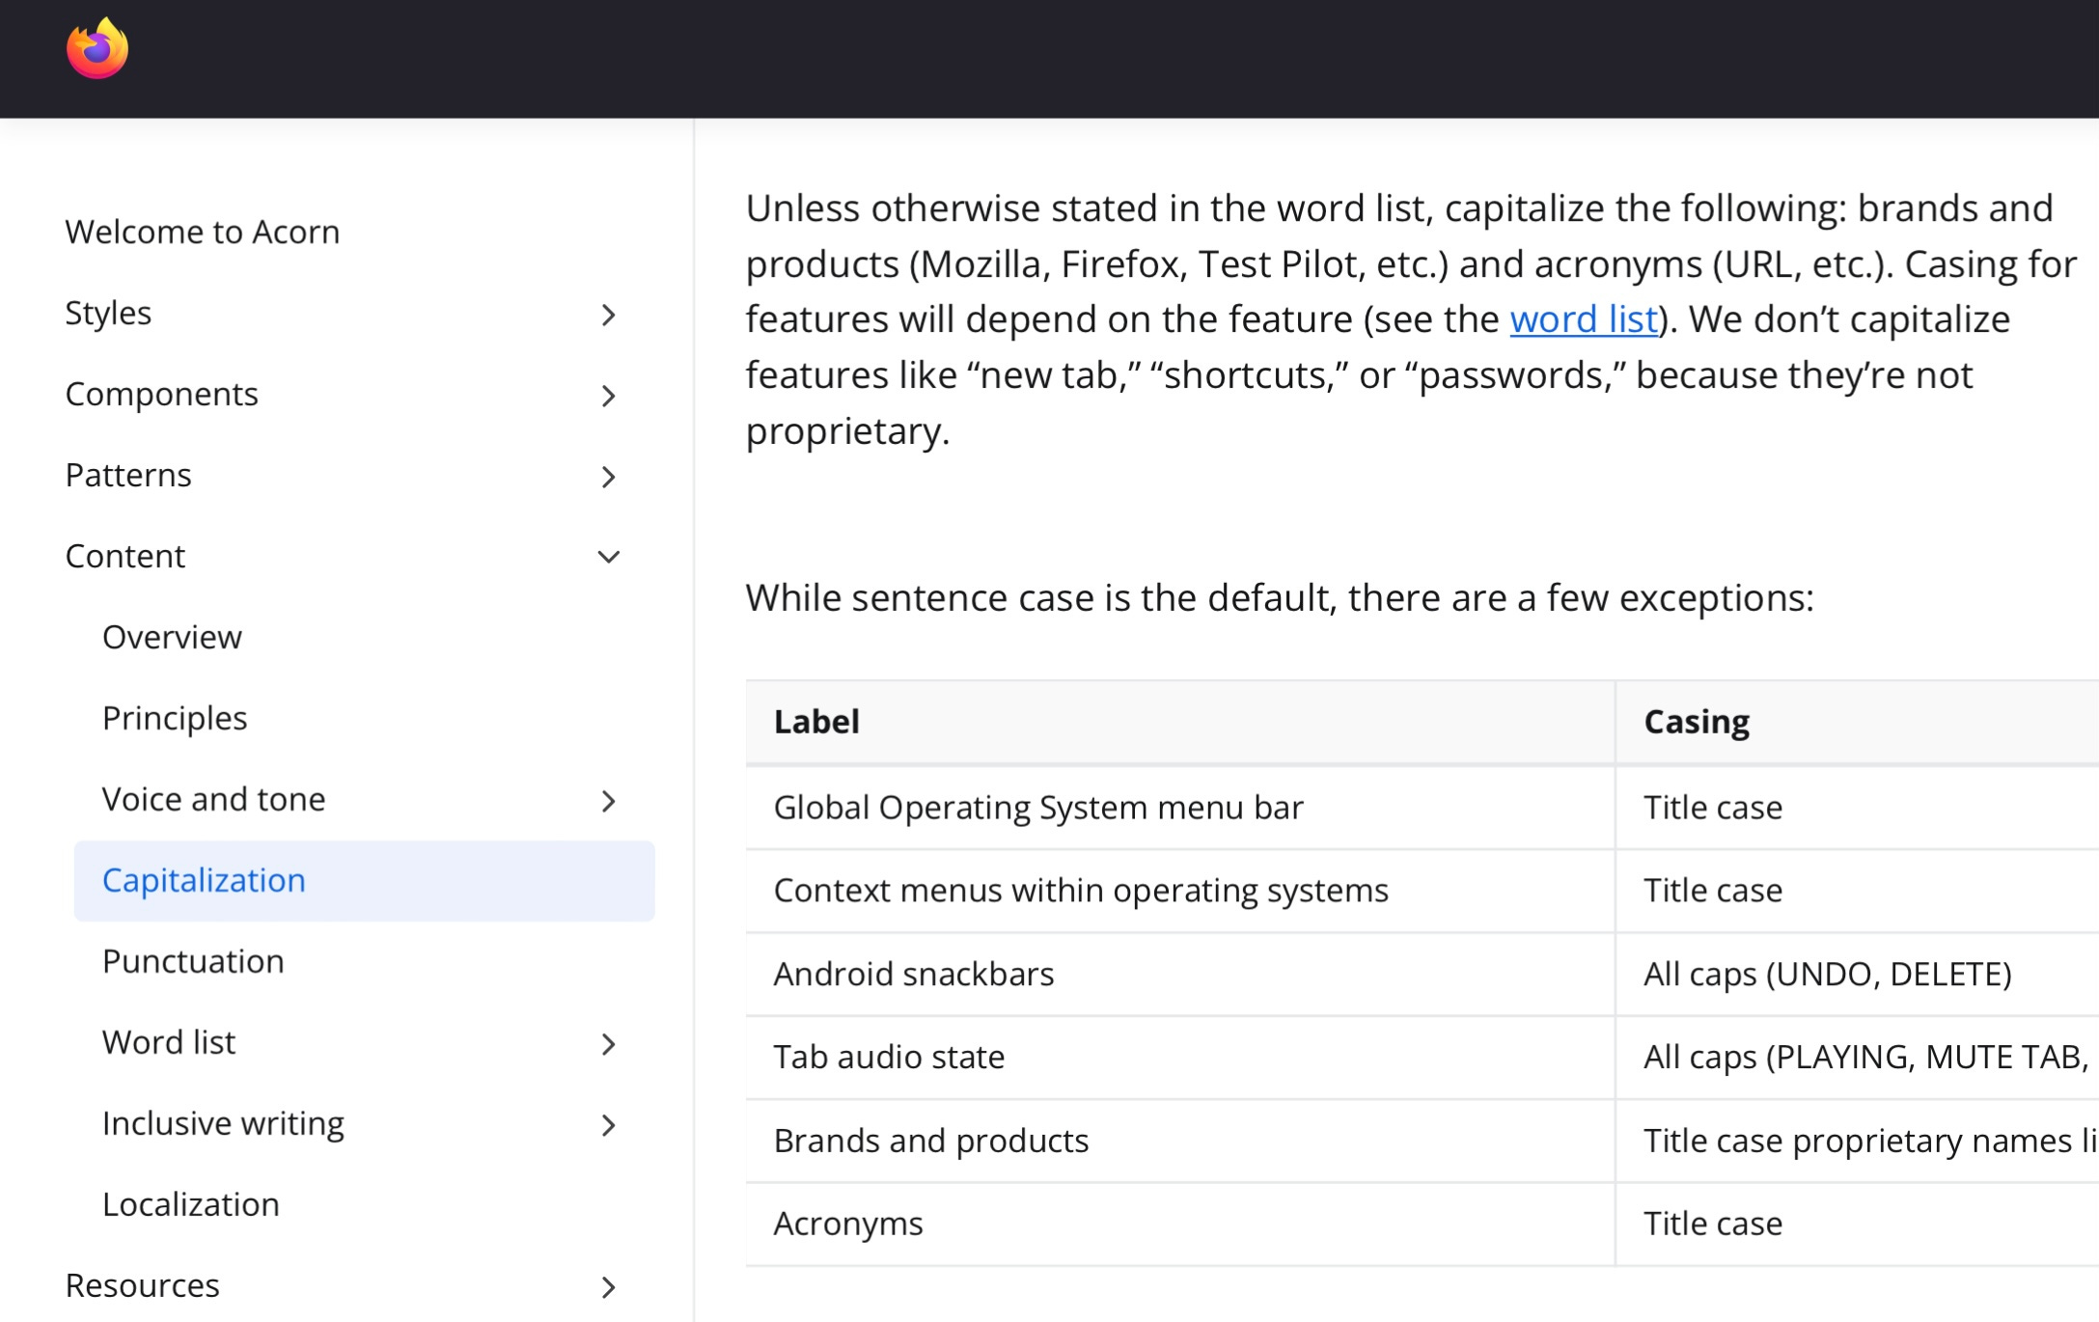Open the Principles page
The width and height of the screenshot is (2099, 1322).
(175, 719)
